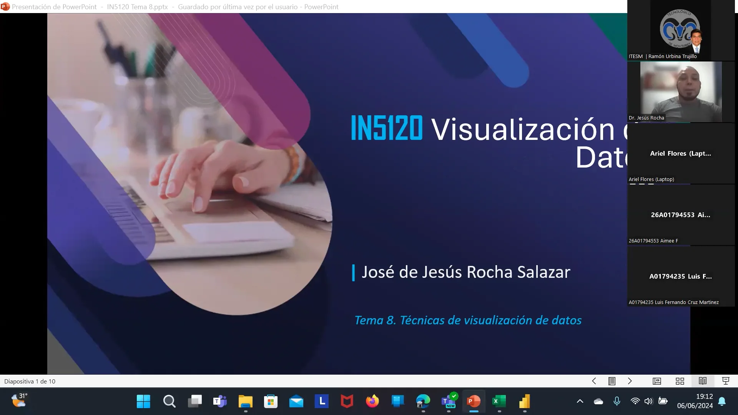Open Power BI from the taskbar
This screenshot has height=415, width=738.
(x=524, y=401)
